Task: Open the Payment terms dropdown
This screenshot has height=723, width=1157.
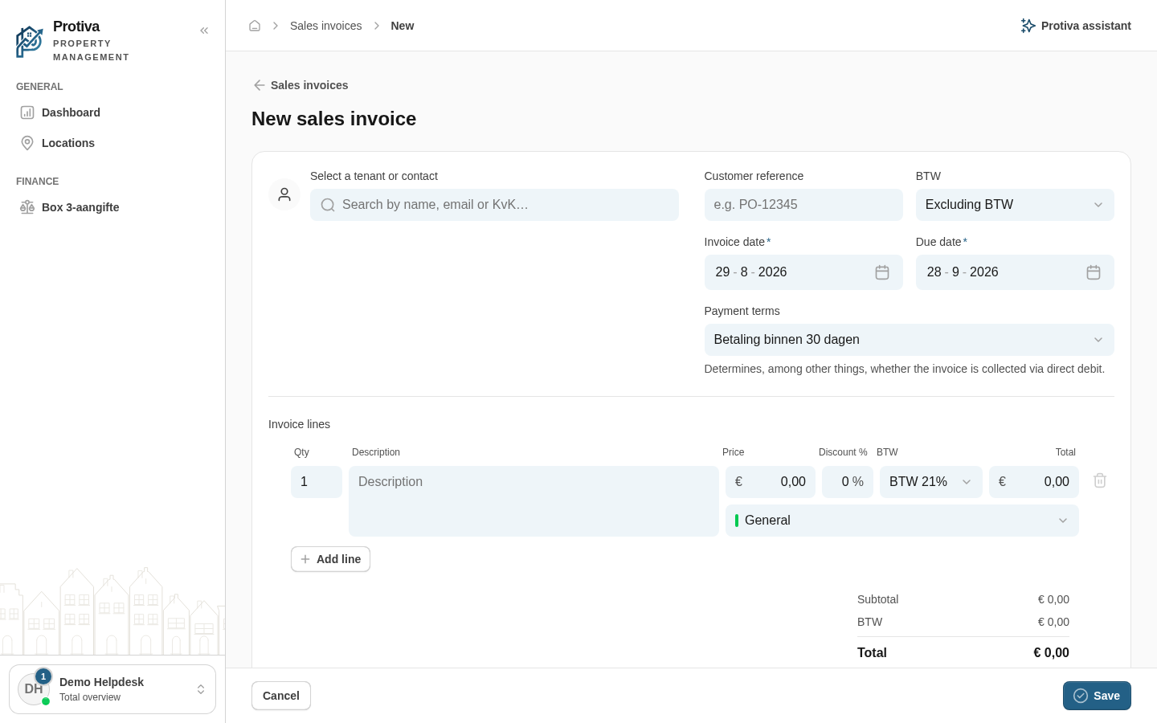Action: click(909, 340)
